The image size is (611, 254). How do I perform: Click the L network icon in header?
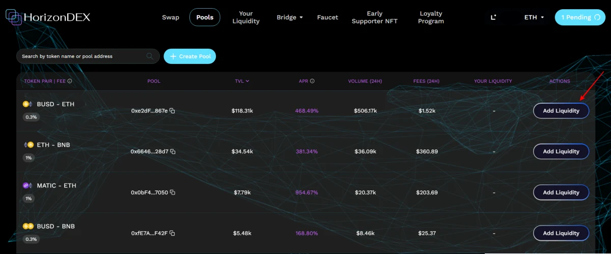(493, 17)
